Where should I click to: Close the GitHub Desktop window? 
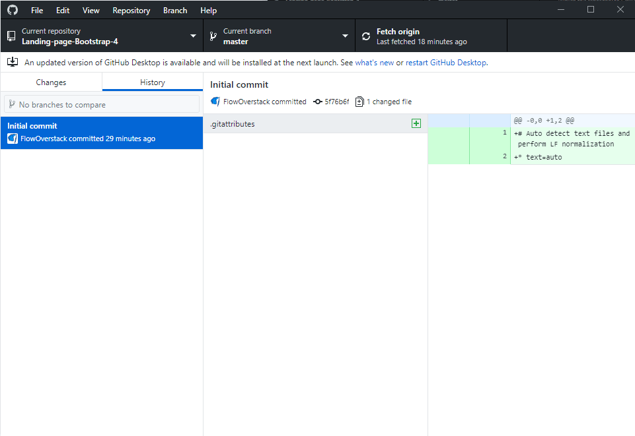click(620, 9)
